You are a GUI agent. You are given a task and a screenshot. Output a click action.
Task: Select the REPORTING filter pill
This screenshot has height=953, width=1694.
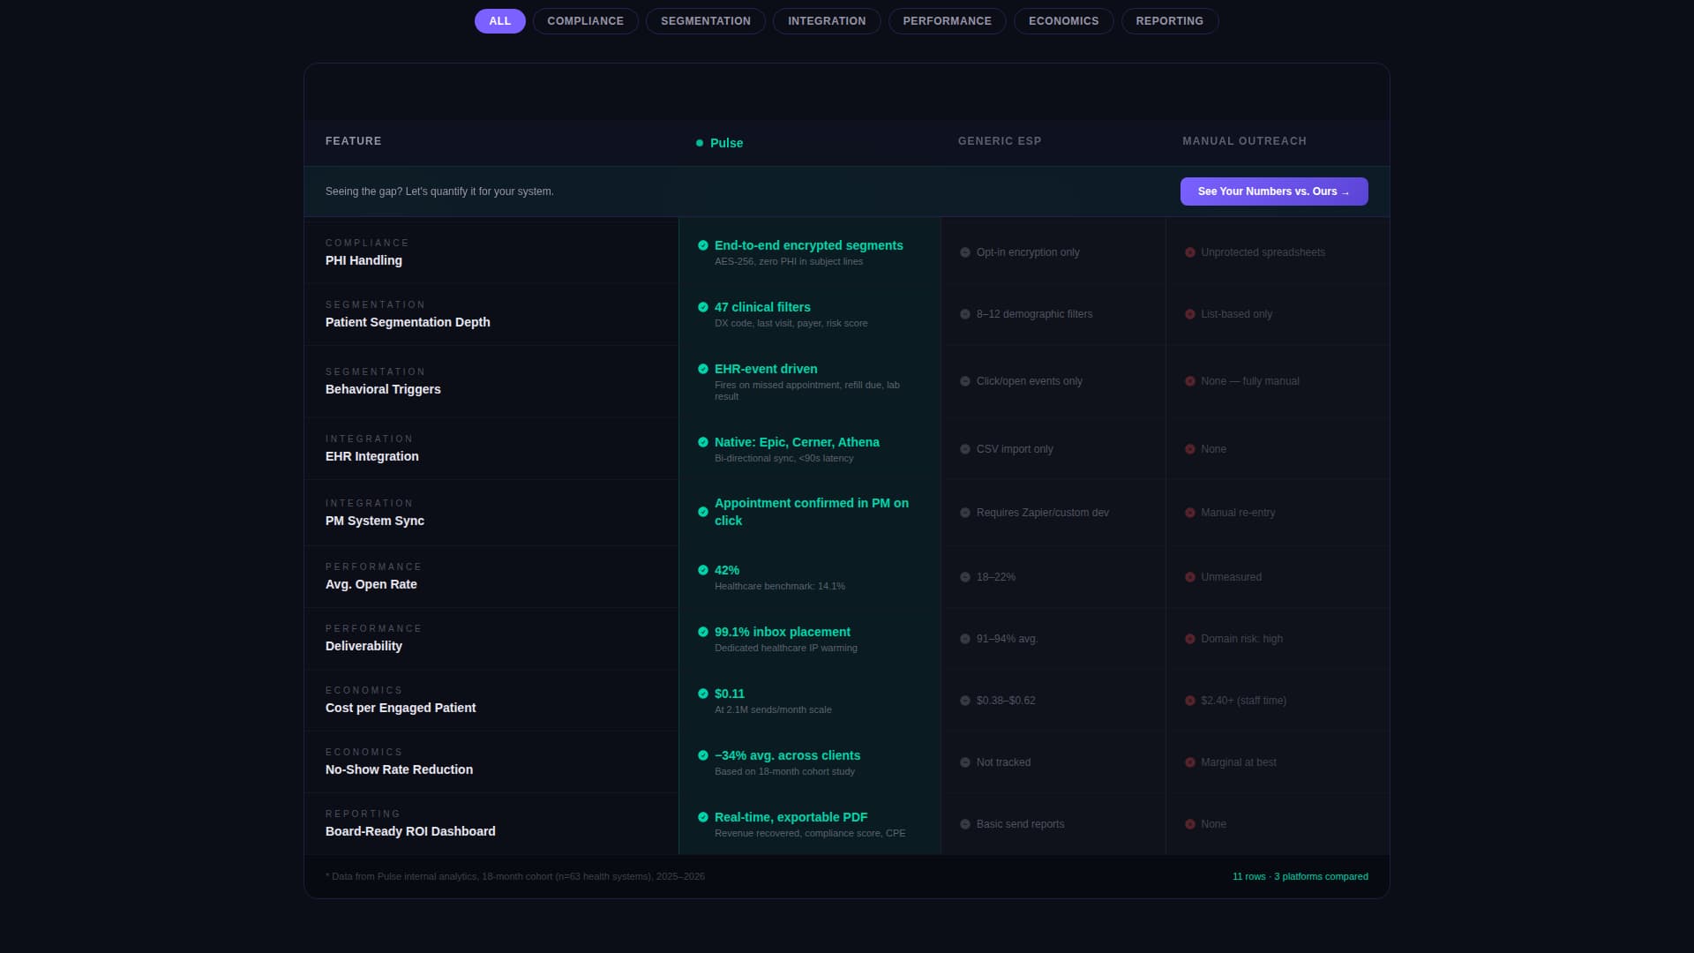(x=1169, y=21)
